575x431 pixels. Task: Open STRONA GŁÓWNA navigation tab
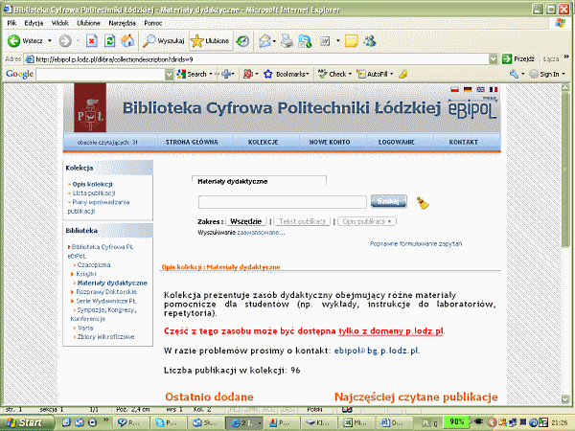coord(192,142)
